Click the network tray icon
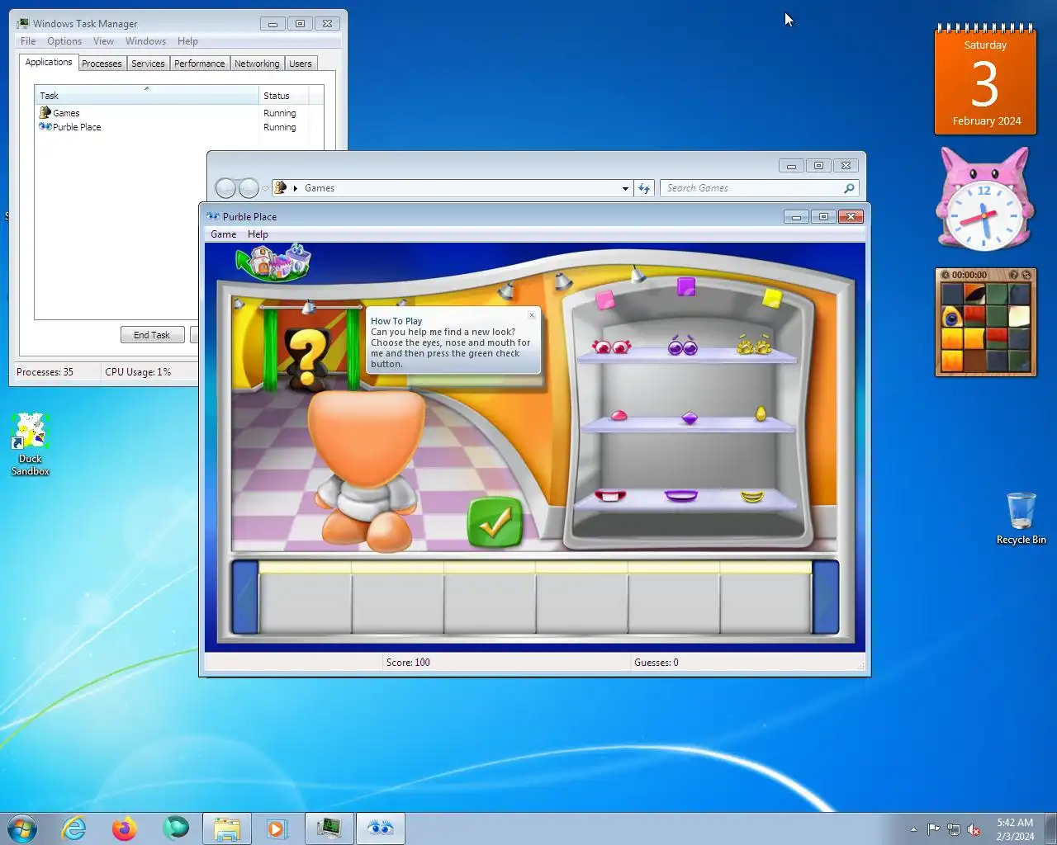 954,829
